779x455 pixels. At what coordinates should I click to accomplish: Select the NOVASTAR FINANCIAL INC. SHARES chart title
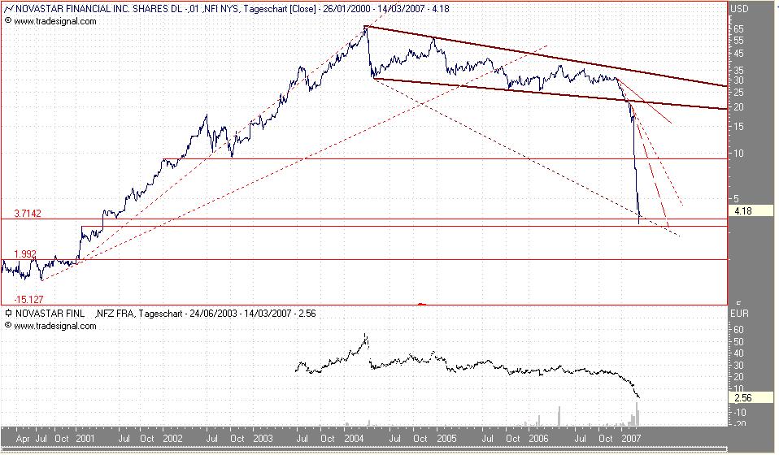click(233, 8)
